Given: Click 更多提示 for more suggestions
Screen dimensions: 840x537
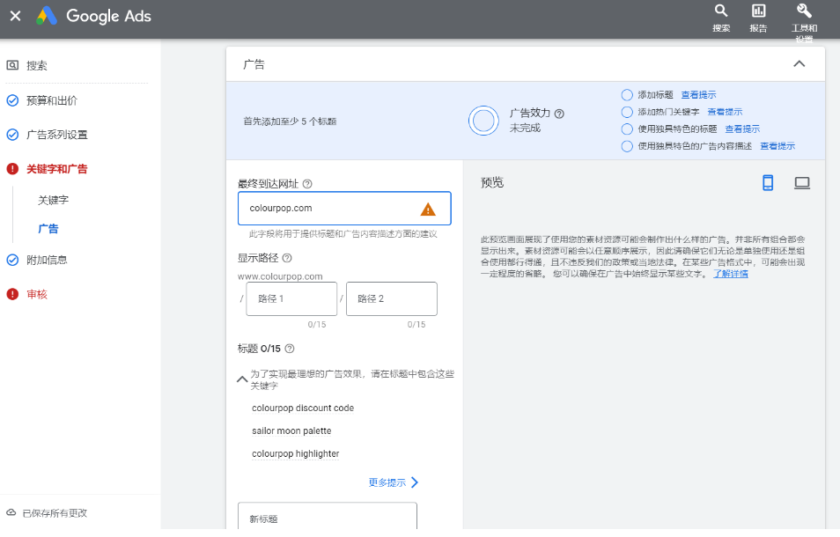Looking at the screenshot, I should (394, 482).
